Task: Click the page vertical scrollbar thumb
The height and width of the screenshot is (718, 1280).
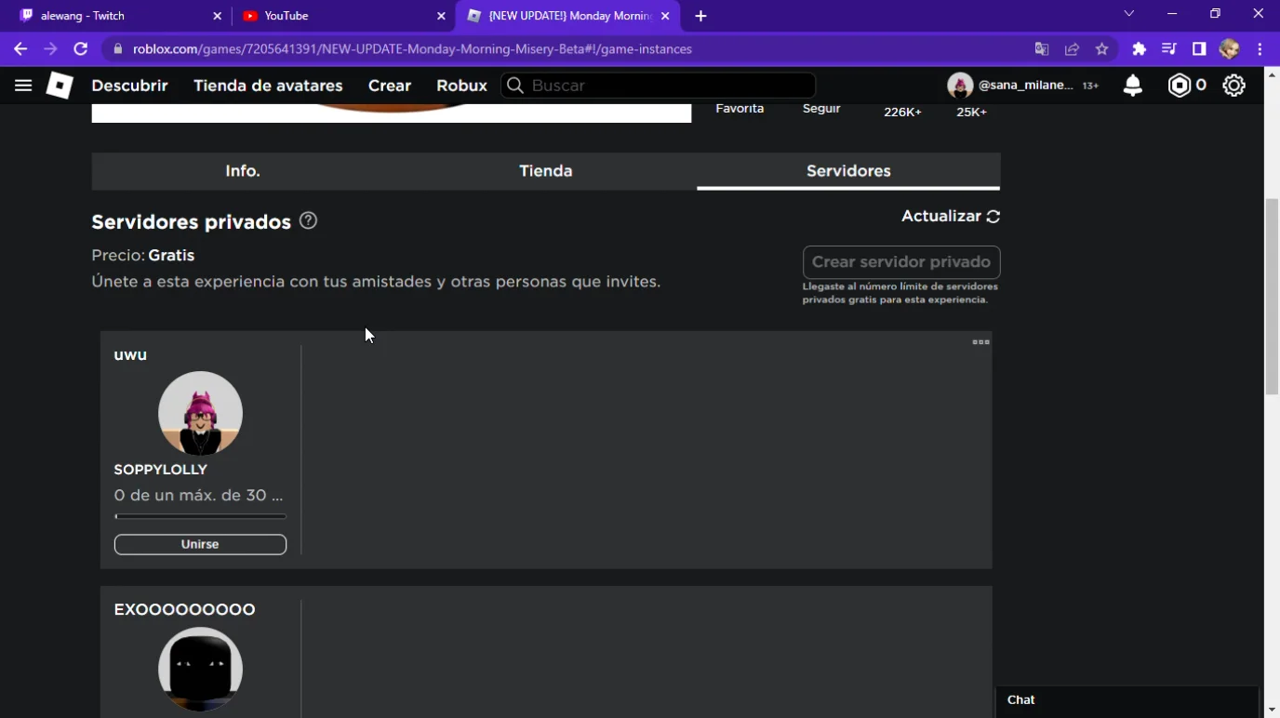Action: click(x=1272, y=297)
